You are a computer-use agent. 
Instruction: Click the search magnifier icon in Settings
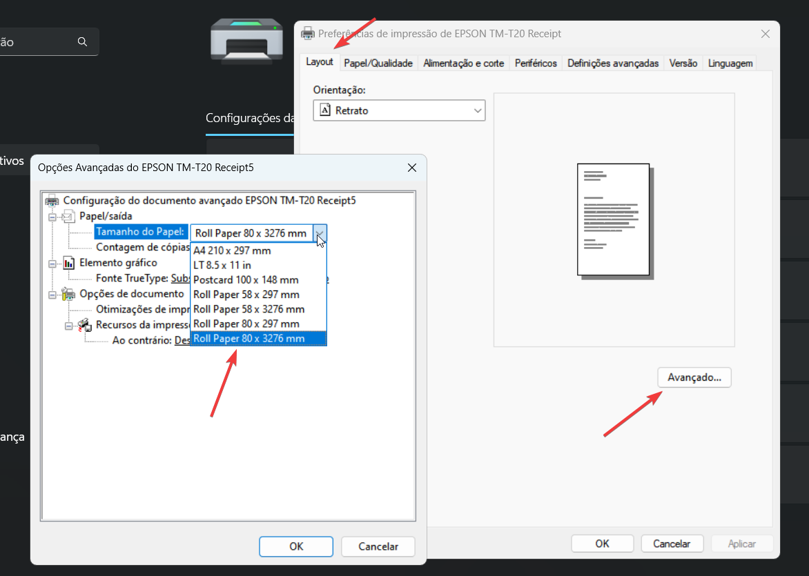82,42
